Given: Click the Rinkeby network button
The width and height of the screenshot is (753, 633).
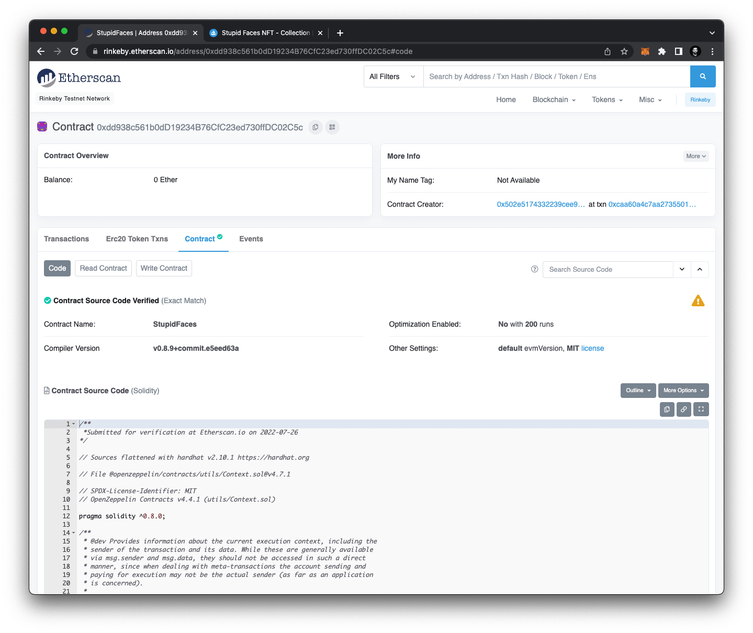Looking at the screenshot, I should [700, 100].
